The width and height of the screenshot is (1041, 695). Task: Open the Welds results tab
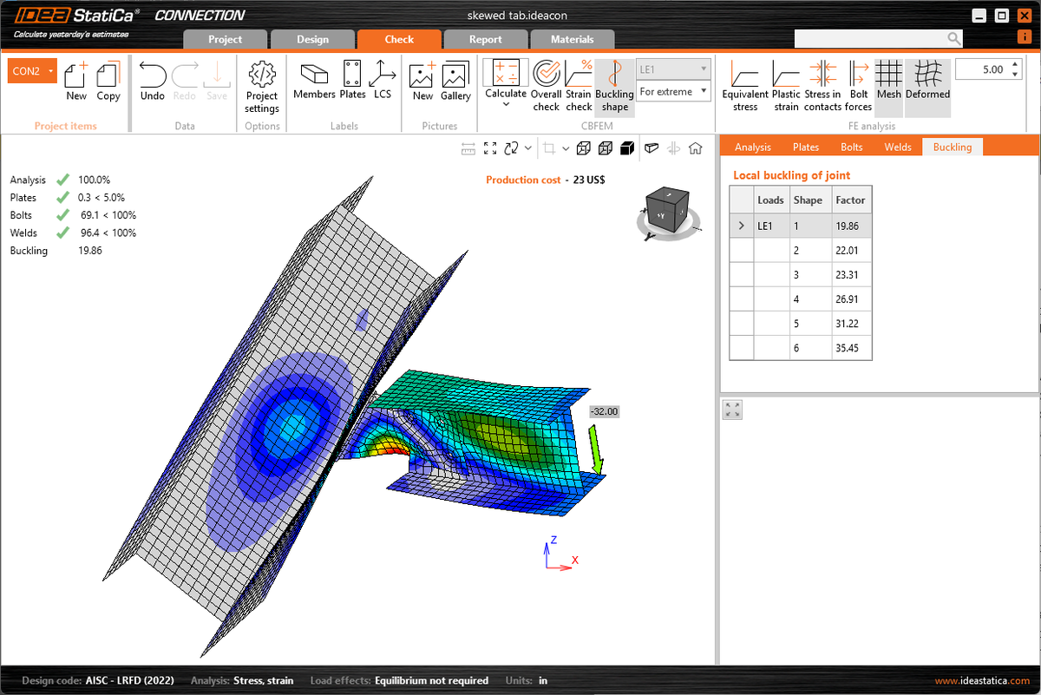tap(898, 147)
